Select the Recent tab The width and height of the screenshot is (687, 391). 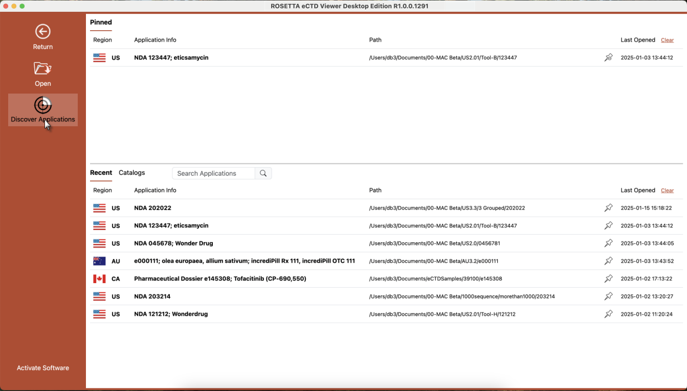[101, 173]
